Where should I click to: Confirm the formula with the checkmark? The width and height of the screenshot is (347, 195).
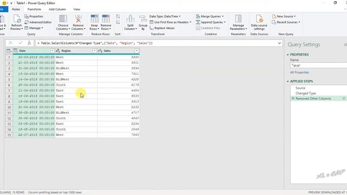(21, 43)
